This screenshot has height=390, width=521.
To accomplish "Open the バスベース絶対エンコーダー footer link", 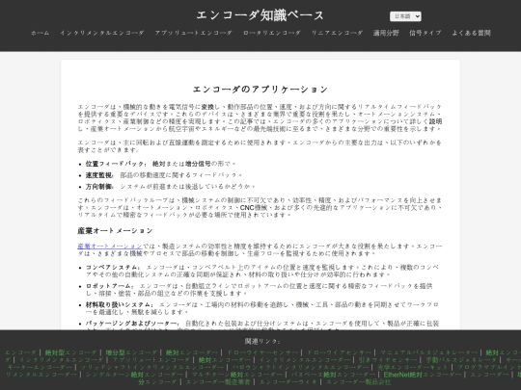I will click(x=333, y=375).
